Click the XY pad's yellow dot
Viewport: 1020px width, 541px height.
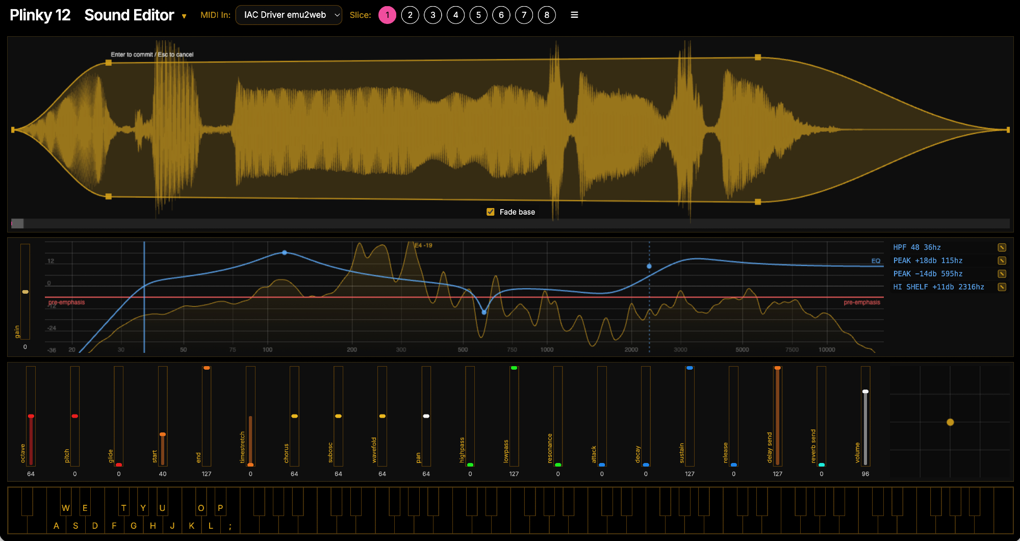point(950,422)
